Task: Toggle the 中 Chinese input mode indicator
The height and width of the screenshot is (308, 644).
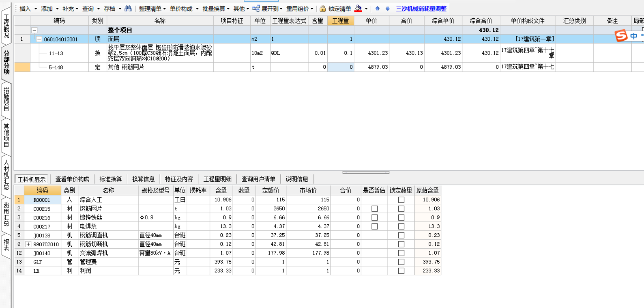Action: (634, 36)
